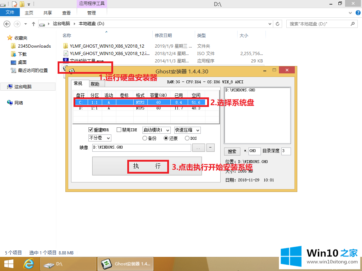Select 本地磁盘 (D:) breadcrumb segment
The image size is (362, 271).
92,24
